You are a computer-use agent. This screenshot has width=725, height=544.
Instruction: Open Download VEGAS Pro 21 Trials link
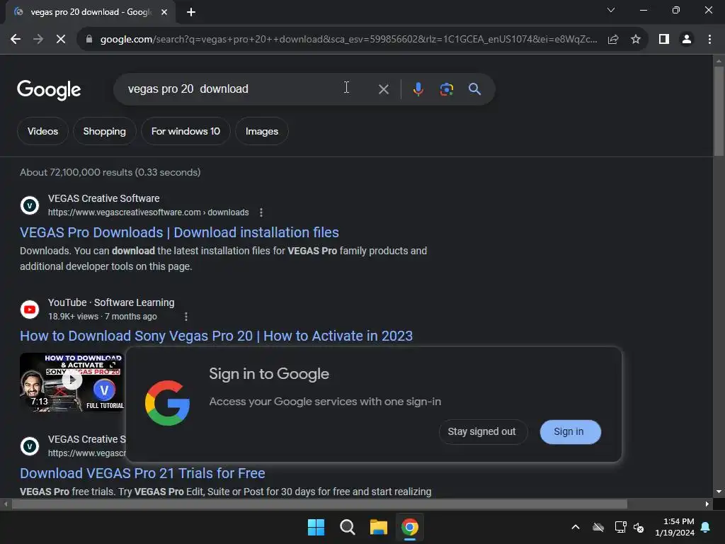point(142,473)
